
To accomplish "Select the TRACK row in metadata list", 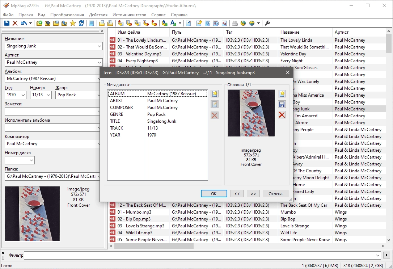I will tap(157, 128).
